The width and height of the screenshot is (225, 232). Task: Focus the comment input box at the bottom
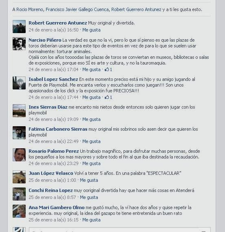coord(120,230)
